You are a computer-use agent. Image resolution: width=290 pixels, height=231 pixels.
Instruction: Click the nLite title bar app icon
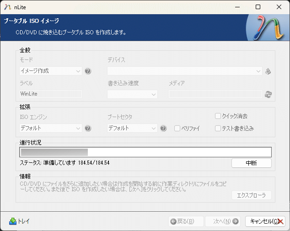8,7
